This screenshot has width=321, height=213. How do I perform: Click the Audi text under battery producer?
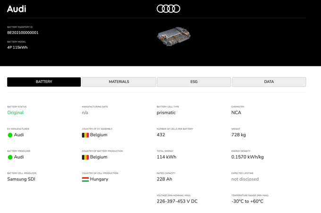click(19, 157)
